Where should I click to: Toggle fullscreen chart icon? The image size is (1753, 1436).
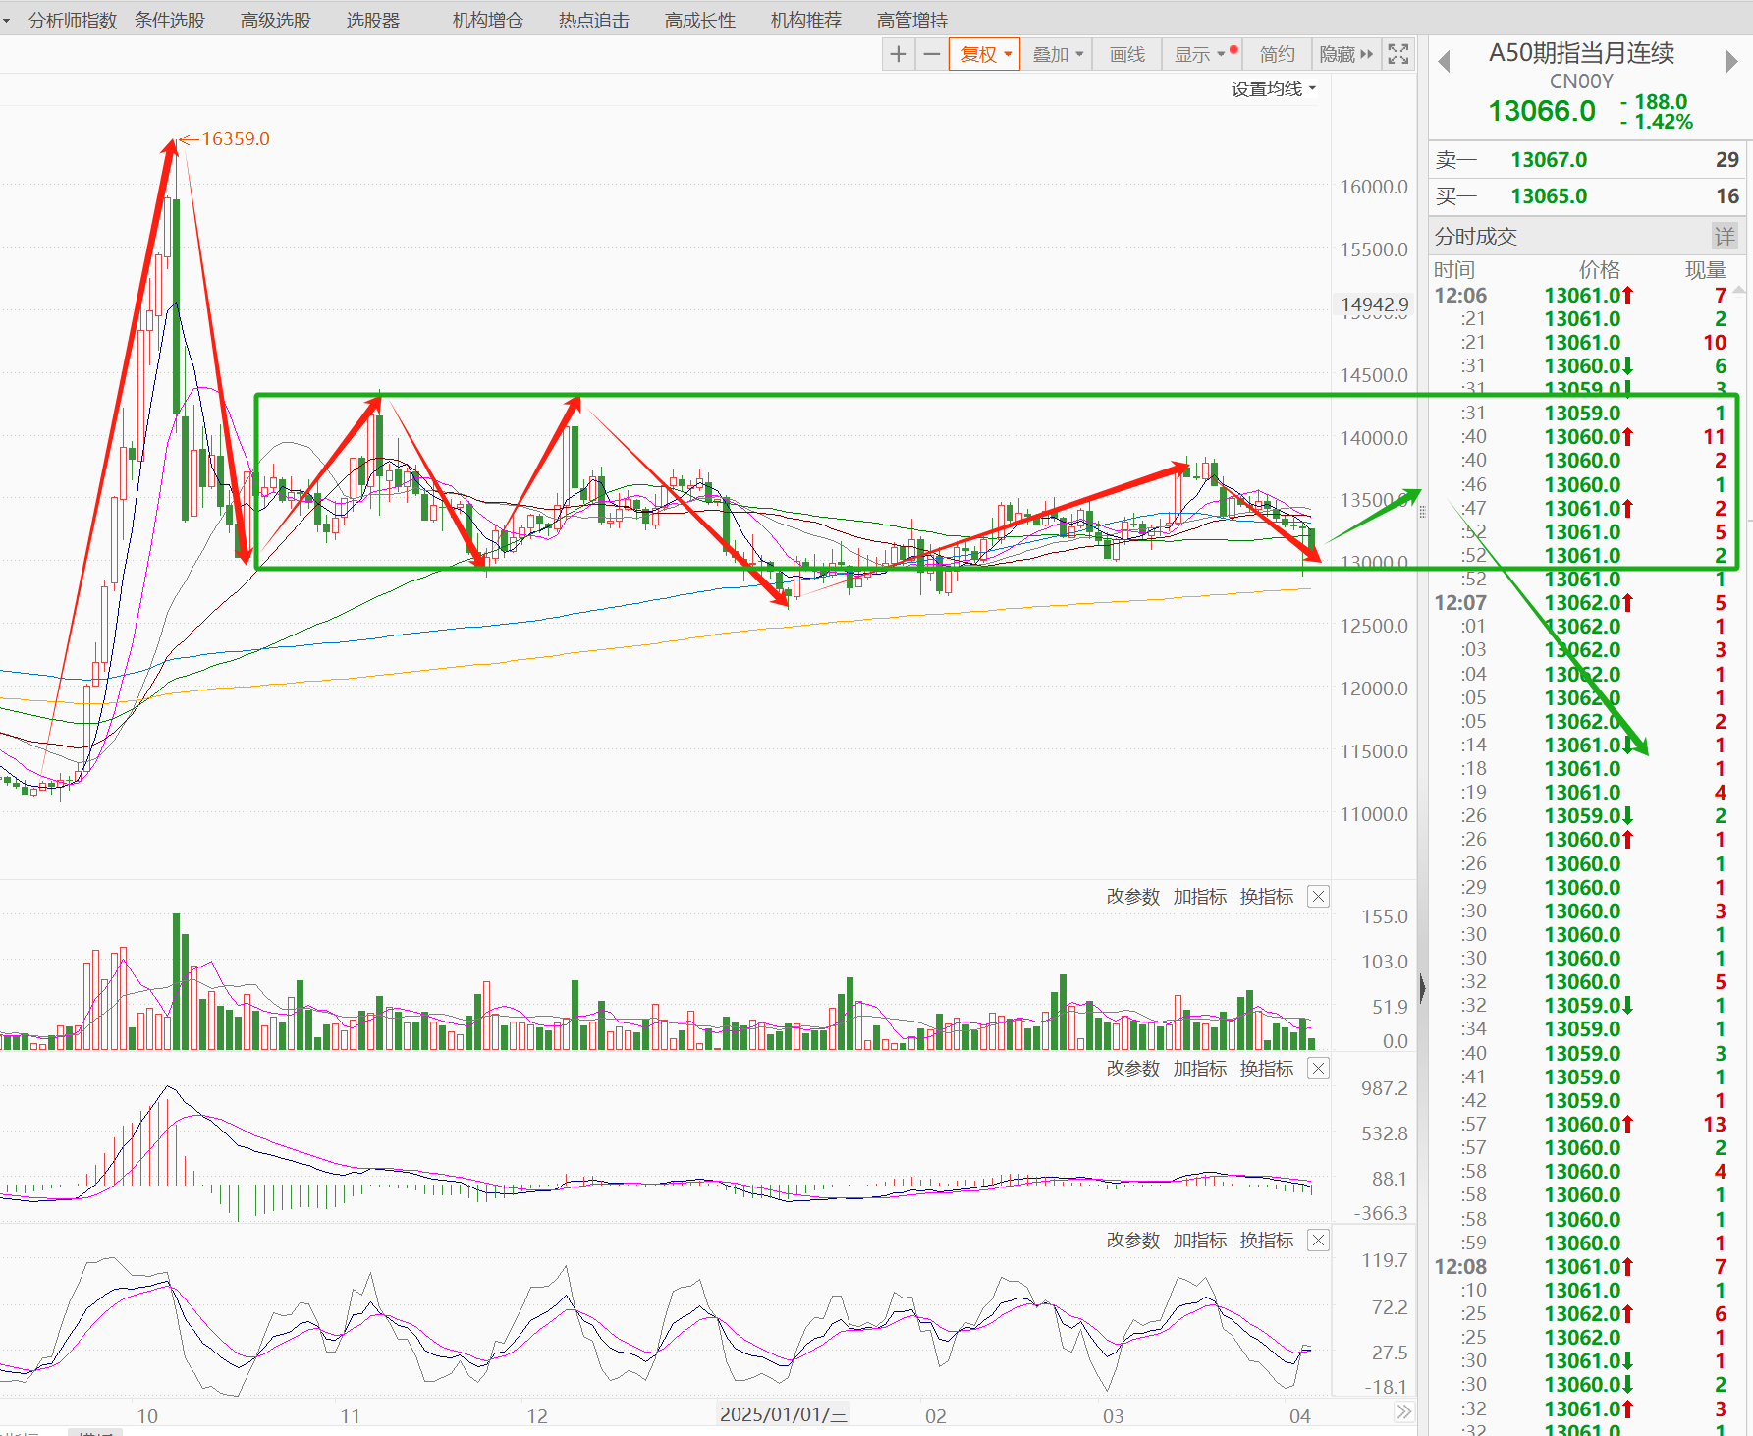1398,55
